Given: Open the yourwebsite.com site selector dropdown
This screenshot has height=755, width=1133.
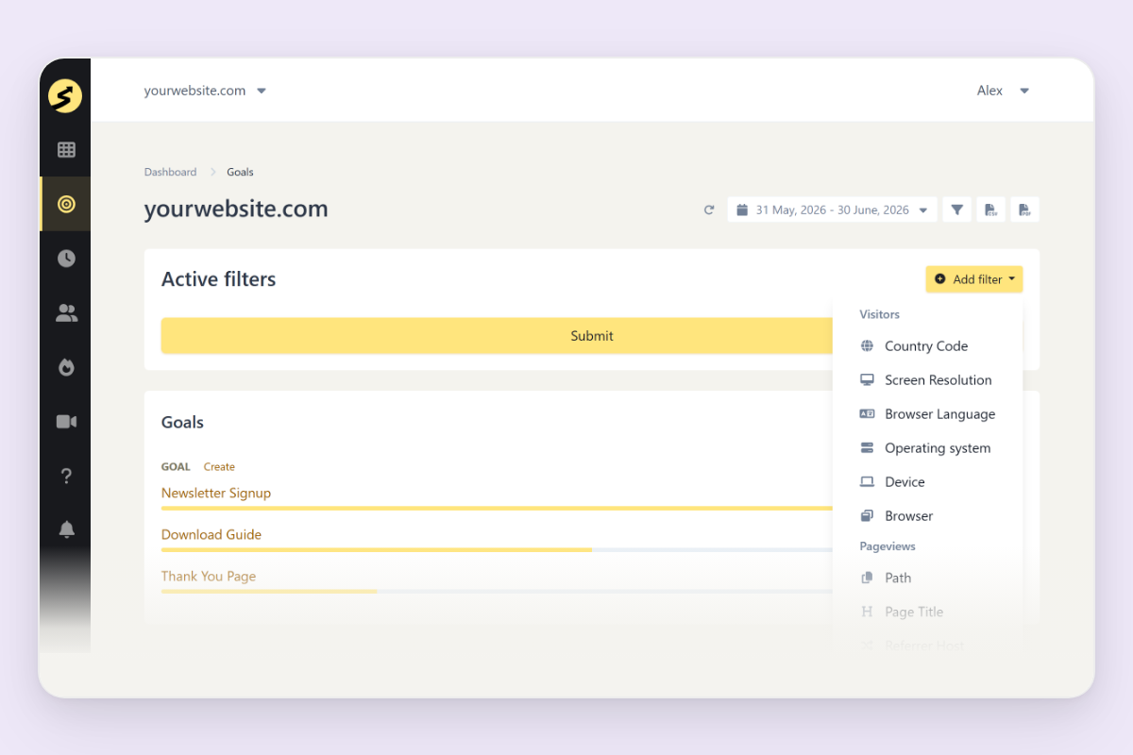Looking at the screenshot, I should tap(205, 91).
